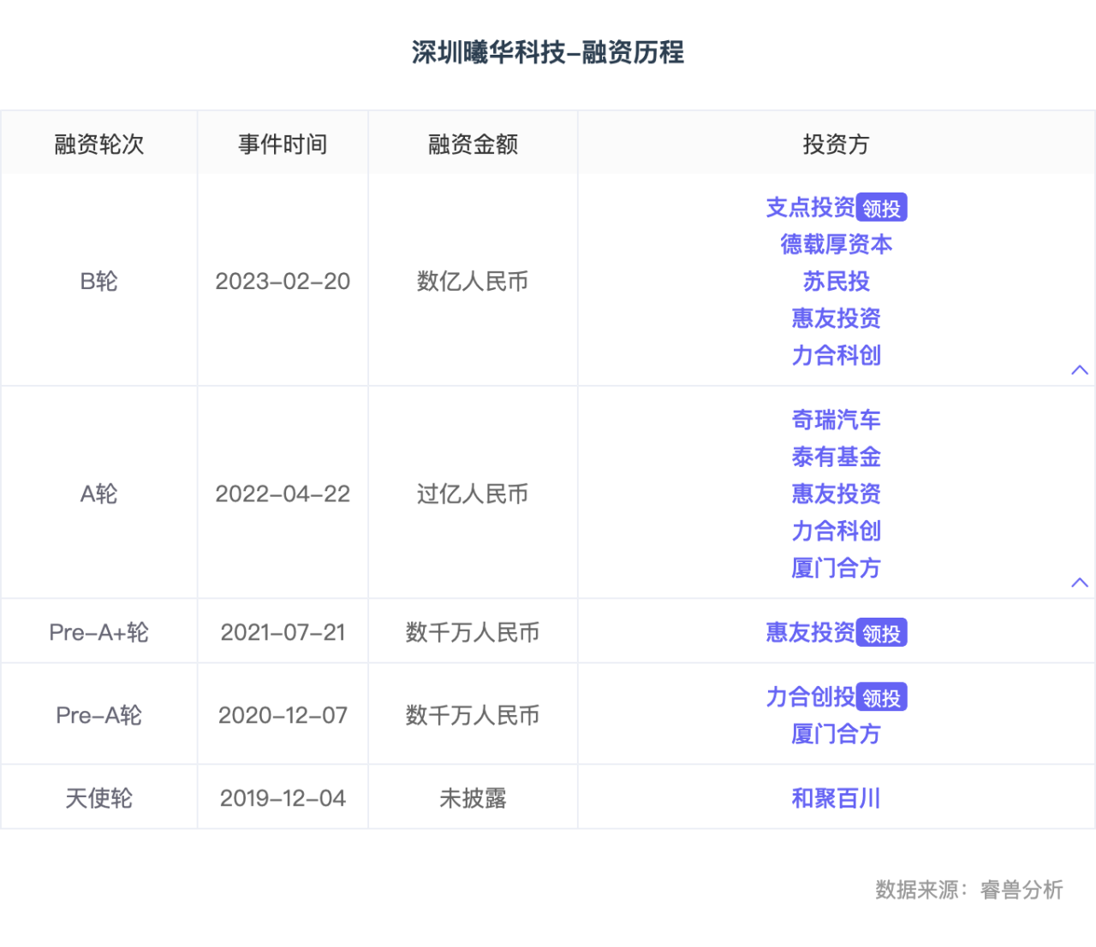The height and width of the screenshot is (947, 1096).
Task: Open 力合科创 in the B轮 row
Action: [837, 355]
